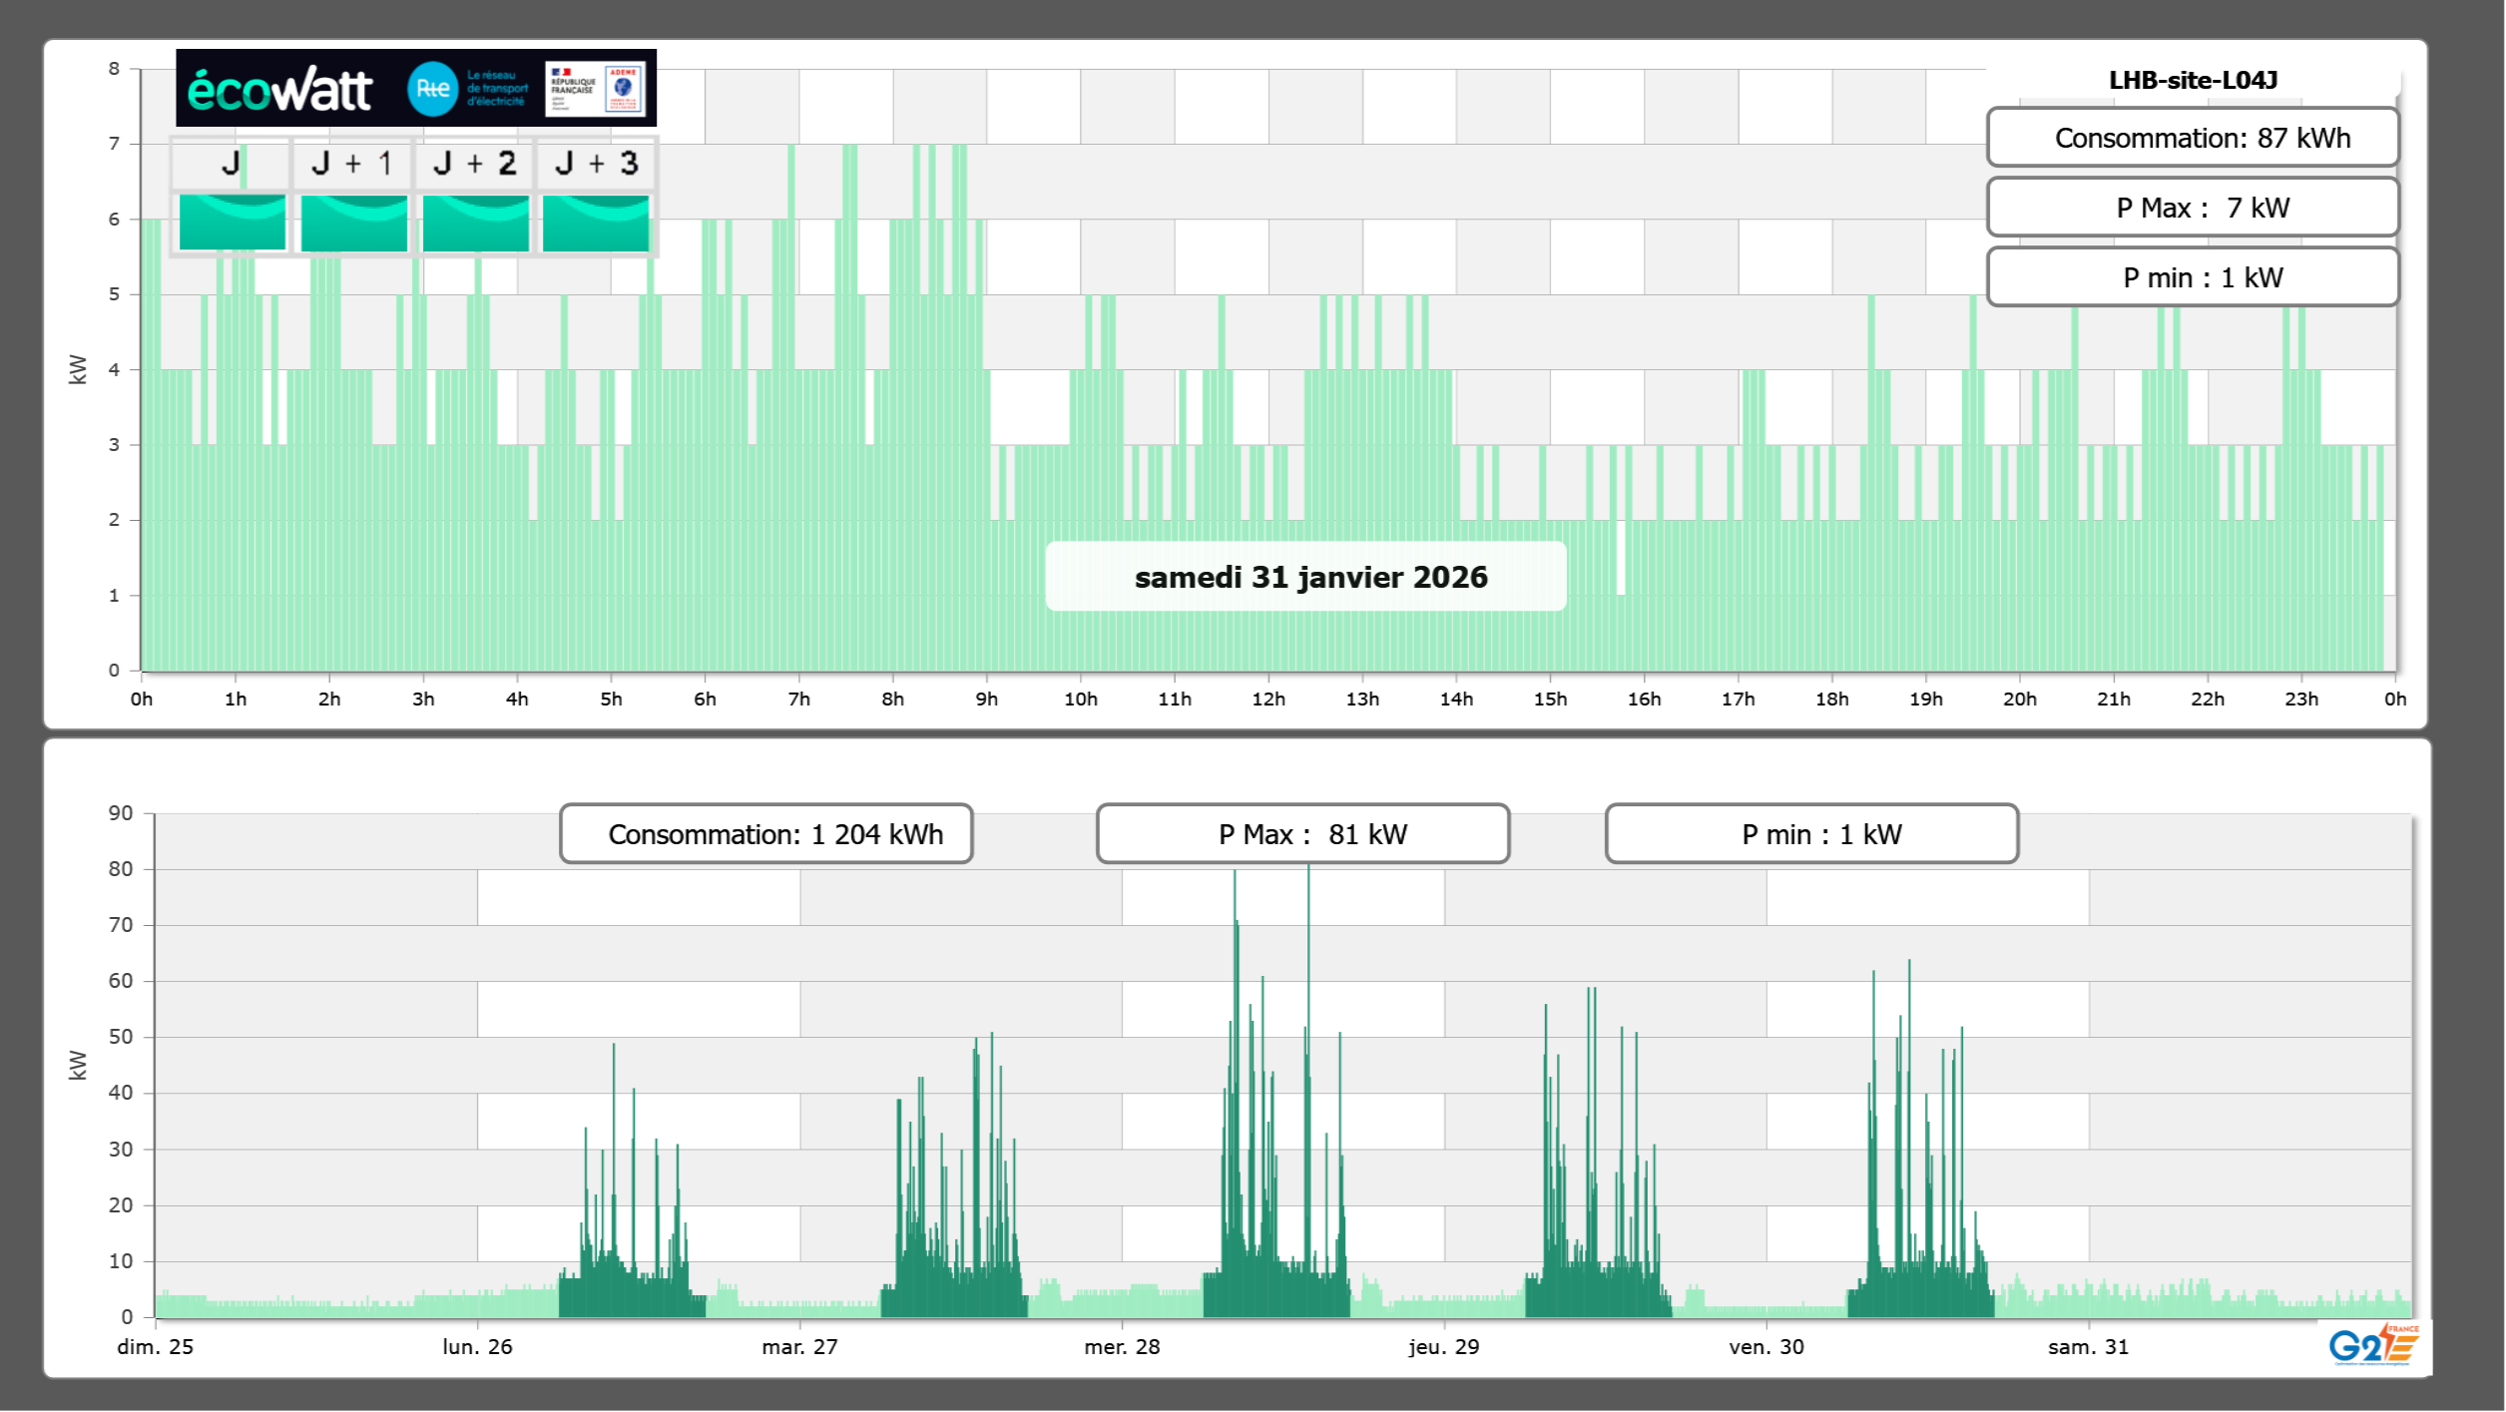Select the J + 3 forecast tab

coord(596,164)
